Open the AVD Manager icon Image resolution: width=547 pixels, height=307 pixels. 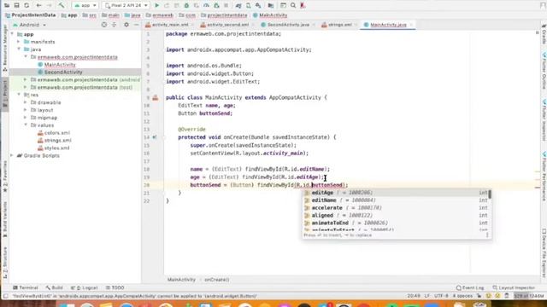pyautogui.click(x=249, y=5)
